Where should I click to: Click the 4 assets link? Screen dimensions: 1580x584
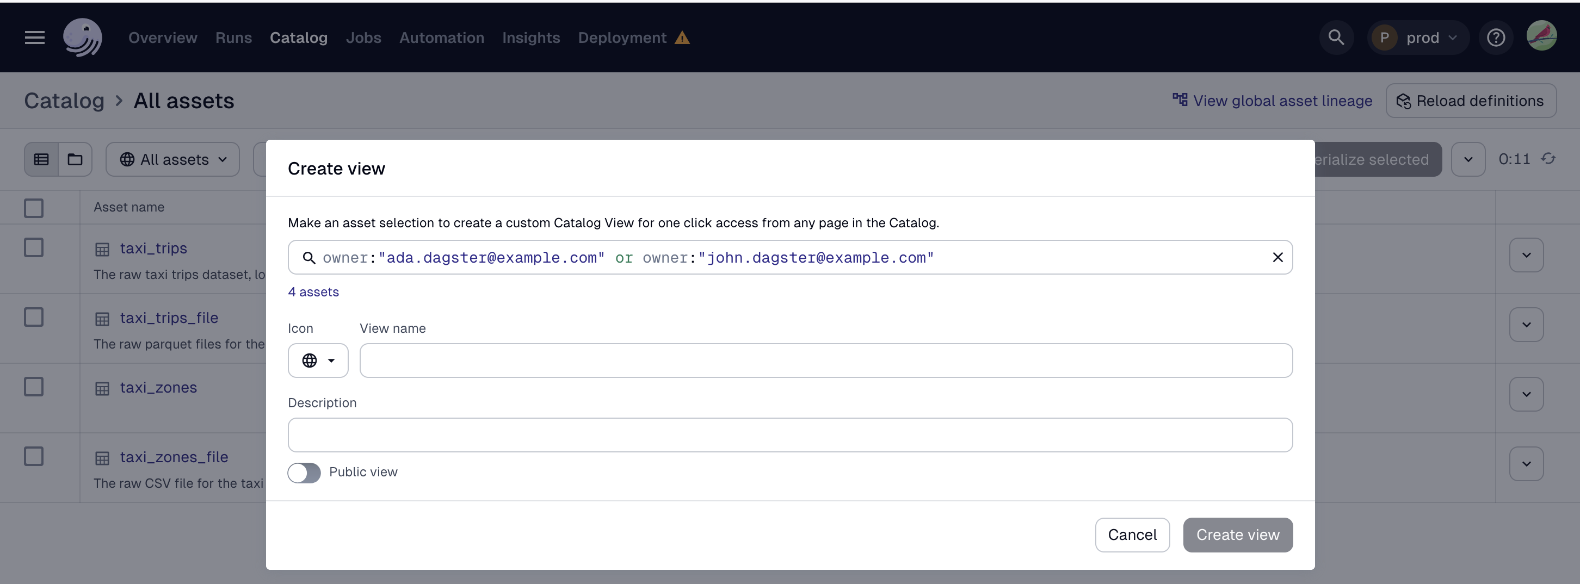(313, 293)
